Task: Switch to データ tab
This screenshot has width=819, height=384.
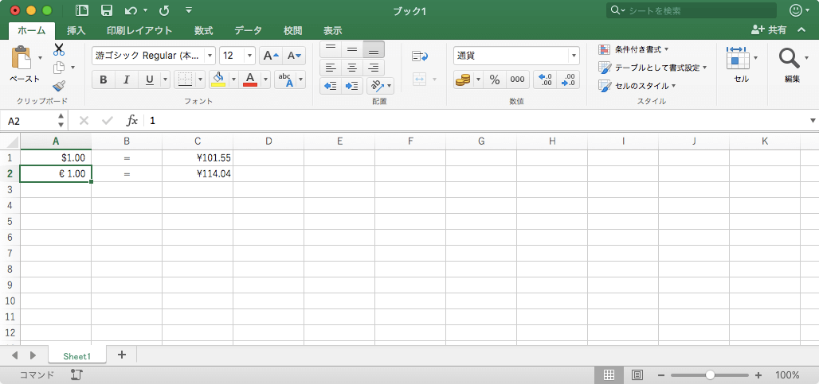Action: (x=248, y=31)
